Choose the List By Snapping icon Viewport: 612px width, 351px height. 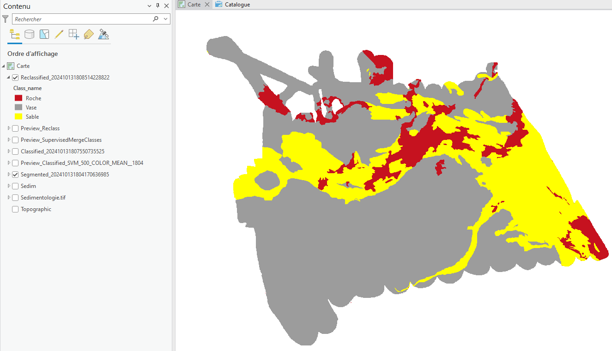(x=74, y=34)
